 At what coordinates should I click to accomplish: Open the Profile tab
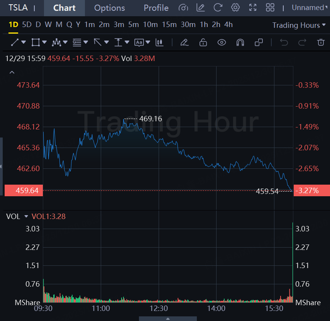pos(156,8)
